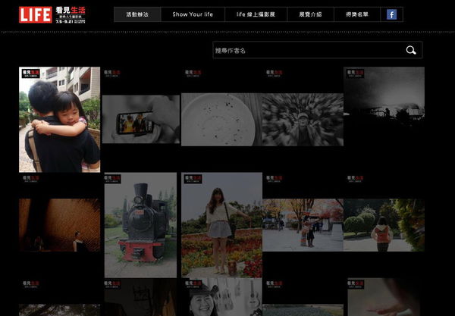Open dark reddish interior photo

(59, 224)
